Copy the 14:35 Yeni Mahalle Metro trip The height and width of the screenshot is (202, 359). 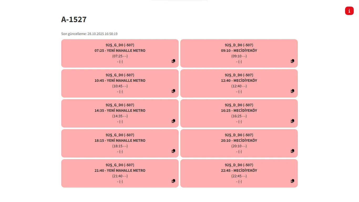(173, 121)
